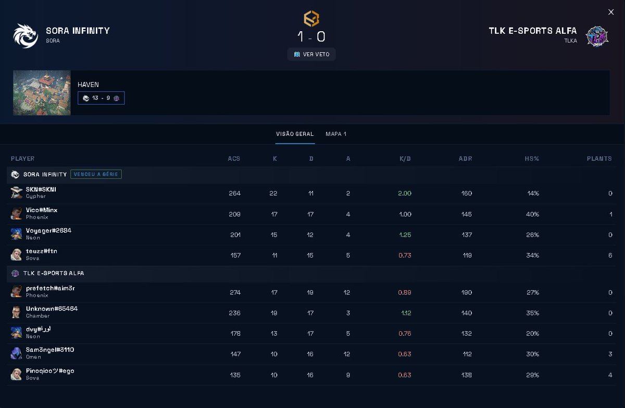The width and height of the screenshot is (625, 408).
Task: Click Pinoqioo#ego's plants value 4
Action: pos(610,375)
